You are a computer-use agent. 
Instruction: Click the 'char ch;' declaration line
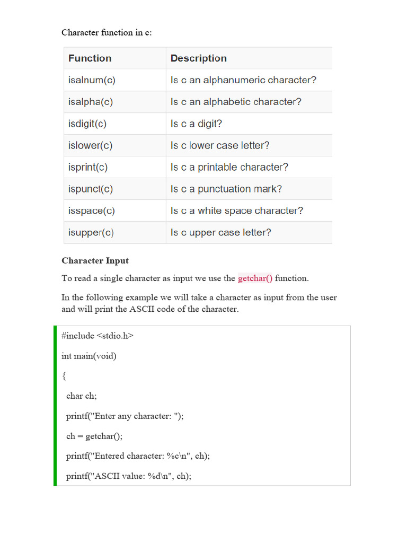pos(82,396)
